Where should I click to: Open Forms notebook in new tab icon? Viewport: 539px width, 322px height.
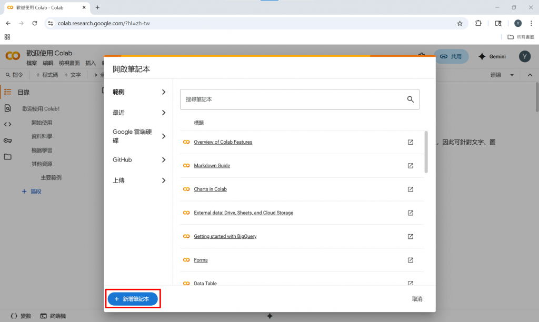click(411, 260)
